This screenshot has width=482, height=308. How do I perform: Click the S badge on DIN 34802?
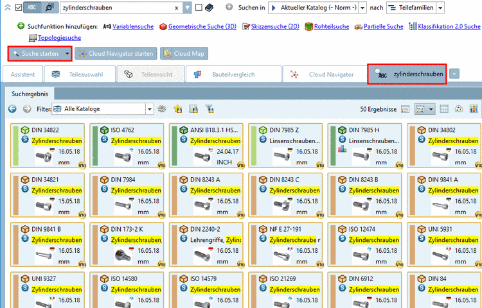(x=422, y=140)
